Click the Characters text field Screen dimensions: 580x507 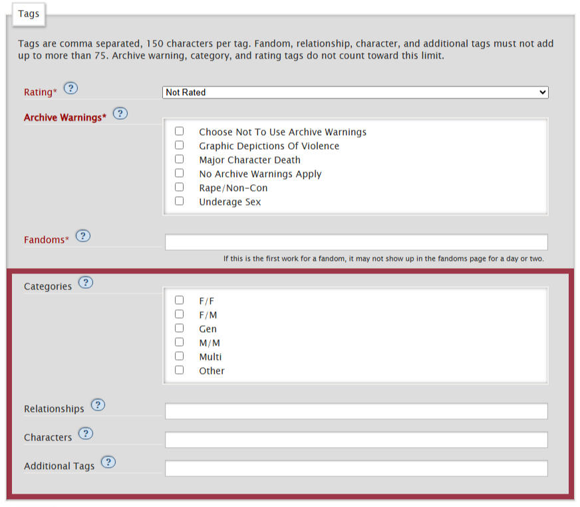click(356, 439)
